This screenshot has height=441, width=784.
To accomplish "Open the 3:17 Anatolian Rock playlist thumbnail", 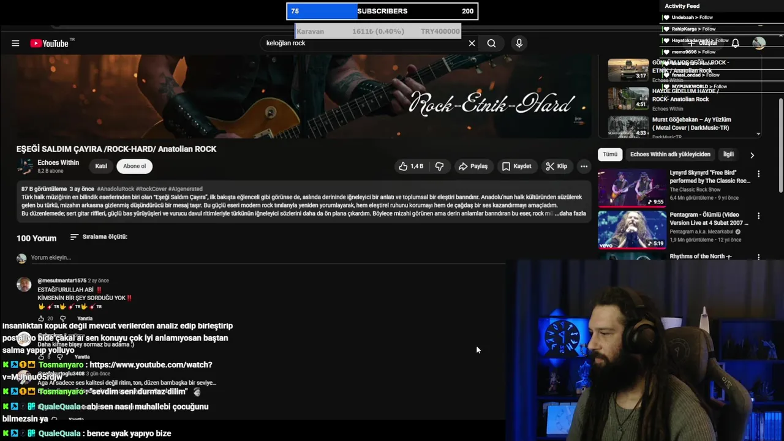I will 628,69.
